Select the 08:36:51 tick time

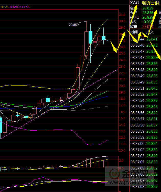coord(137,88)
